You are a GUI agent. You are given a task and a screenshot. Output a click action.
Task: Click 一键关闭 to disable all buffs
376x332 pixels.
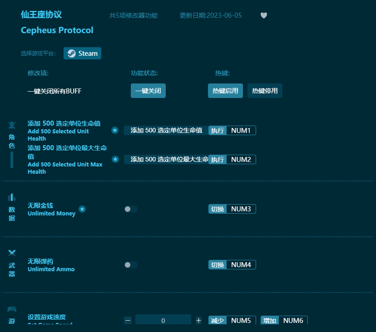click(x=148, y=91)
